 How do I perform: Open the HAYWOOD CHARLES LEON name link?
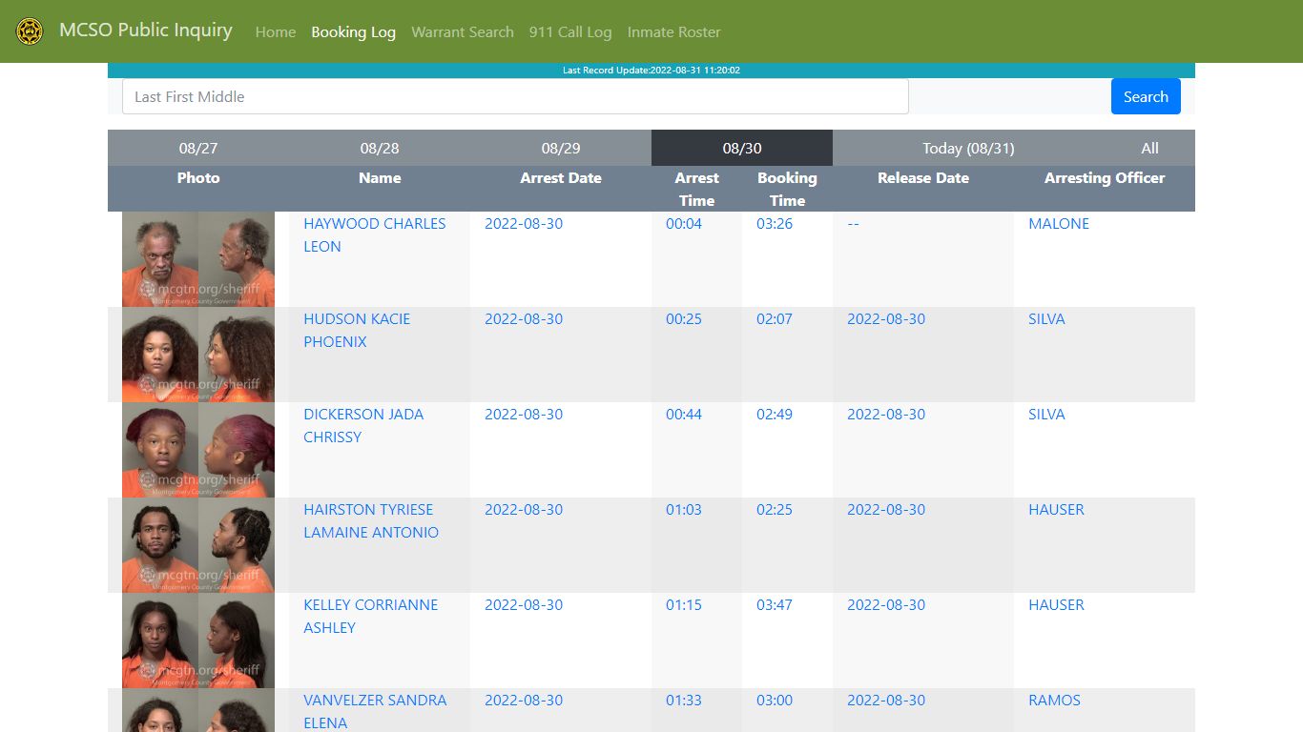click(x=375, y=234)
